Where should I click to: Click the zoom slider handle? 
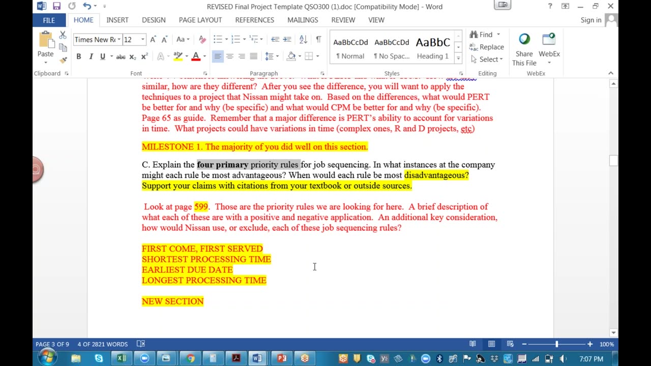click(557, 344)
